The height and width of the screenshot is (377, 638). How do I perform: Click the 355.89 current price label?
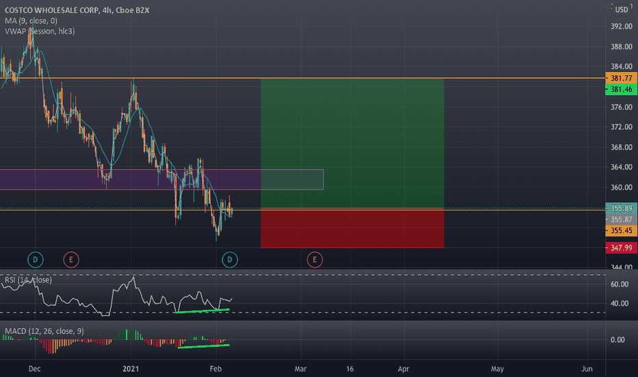click(x=622, y=208)
